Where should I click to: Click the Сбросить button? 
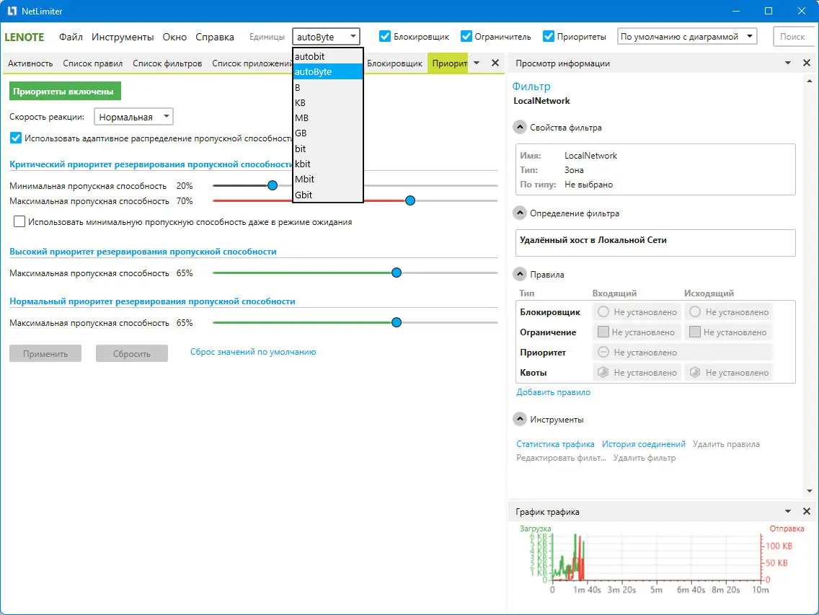point(132,353)
